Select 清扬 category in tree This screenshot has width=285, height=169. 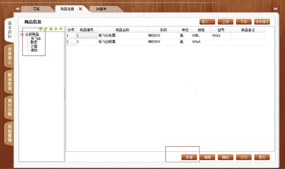point(35,50)
